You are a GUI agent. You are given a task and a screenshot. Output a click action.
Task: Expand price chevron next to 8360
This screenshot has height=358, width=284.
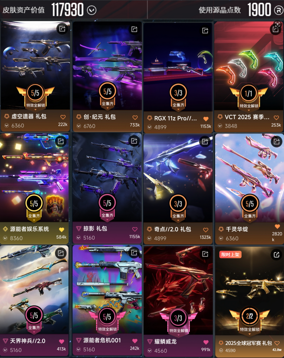(5, 238)
